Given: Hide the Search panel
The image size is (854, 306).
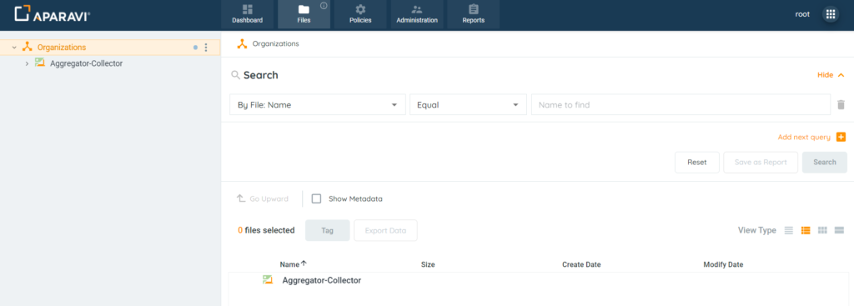Looking at the screenshot, I should click(x=831, y=75).
